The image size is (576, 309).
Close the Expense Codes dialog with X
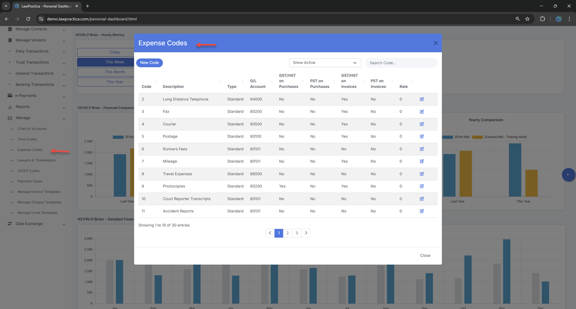(435, 43)
